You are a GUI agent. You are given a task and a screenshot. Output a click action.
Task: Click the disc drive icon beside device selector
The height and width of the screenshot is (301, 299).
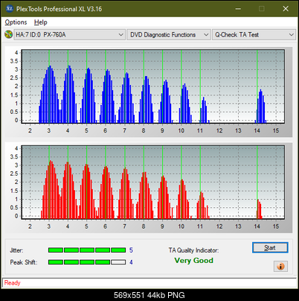8,34
